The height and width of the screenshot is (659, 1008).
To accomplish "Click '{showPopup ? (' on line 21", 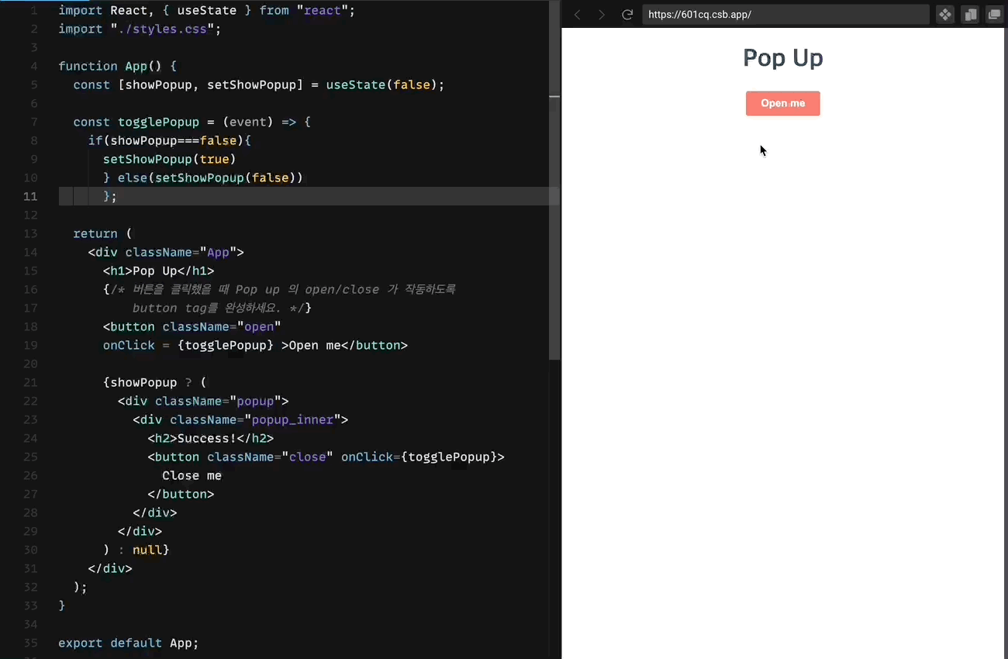I will point(154,382).
